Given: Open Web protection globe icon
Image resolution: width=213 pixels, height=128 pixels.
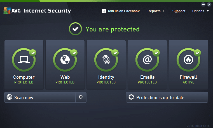Looking at the screenshot, I should coord(65,60).
